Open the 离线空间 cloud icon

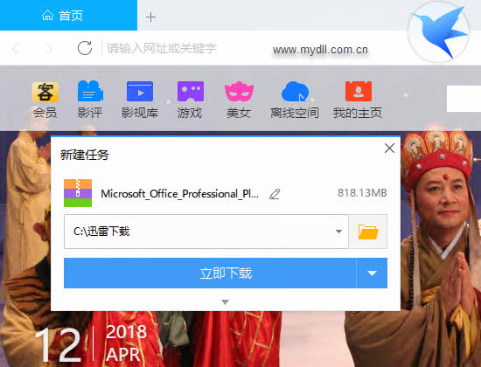coord(295,92)
